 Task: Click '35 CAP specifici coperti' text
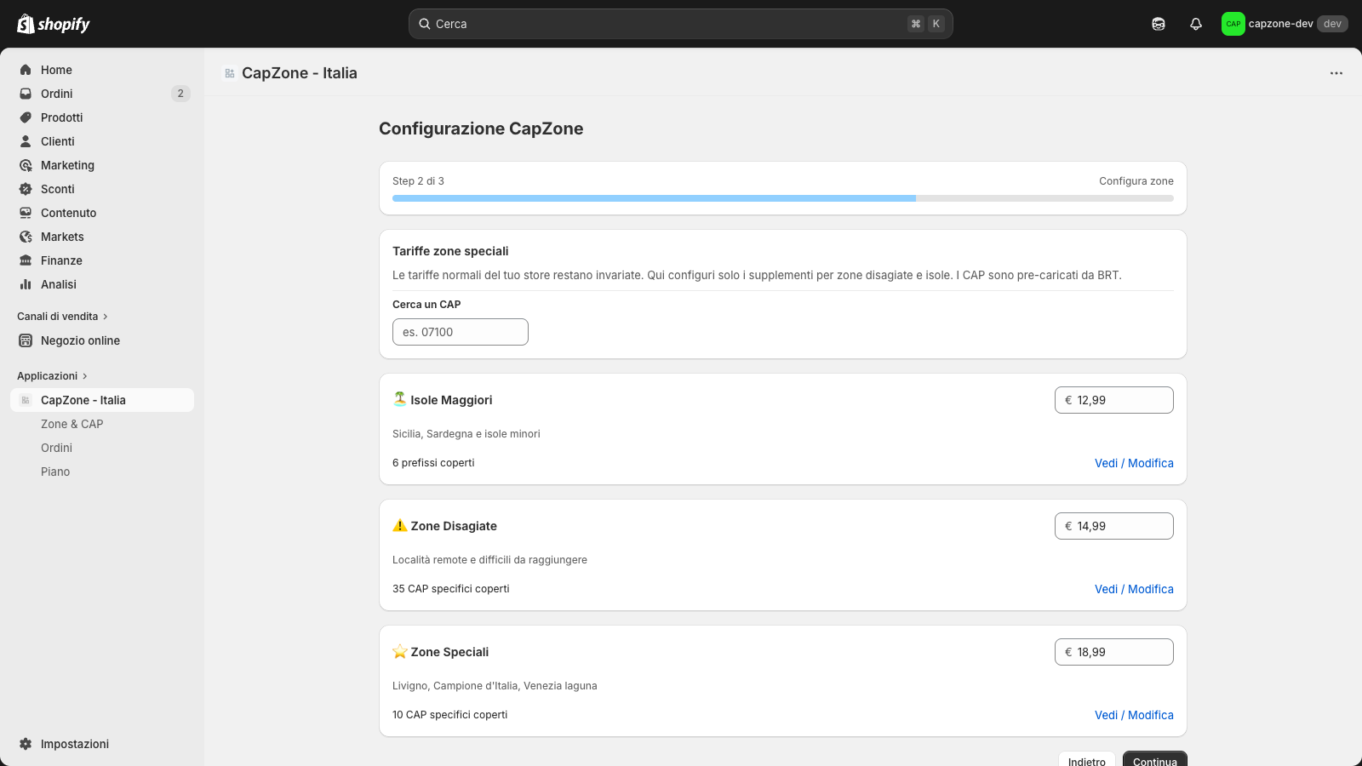tap(451, 589)
